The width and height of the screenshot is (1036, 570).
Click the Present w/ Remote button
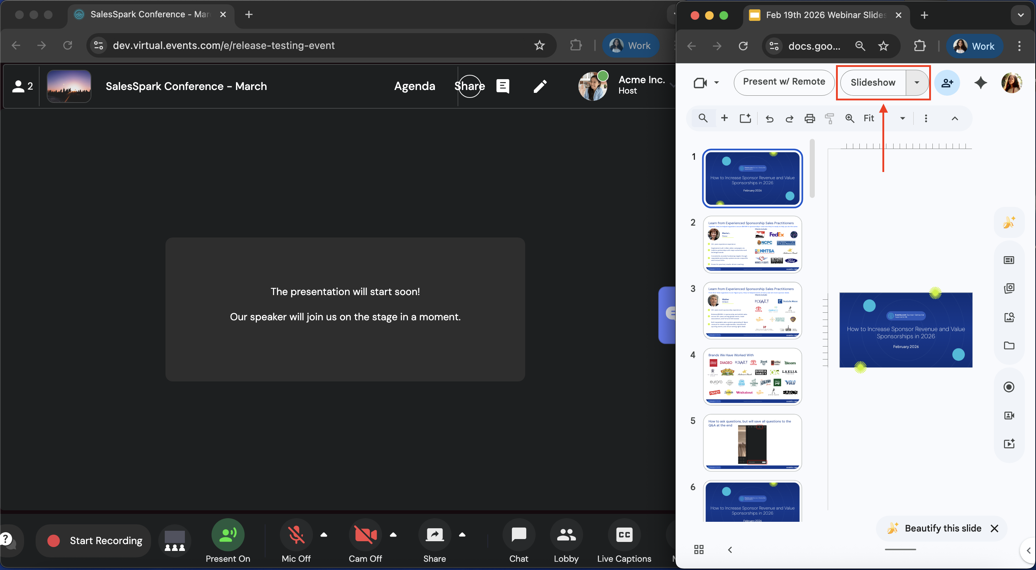tap(783, 82)
